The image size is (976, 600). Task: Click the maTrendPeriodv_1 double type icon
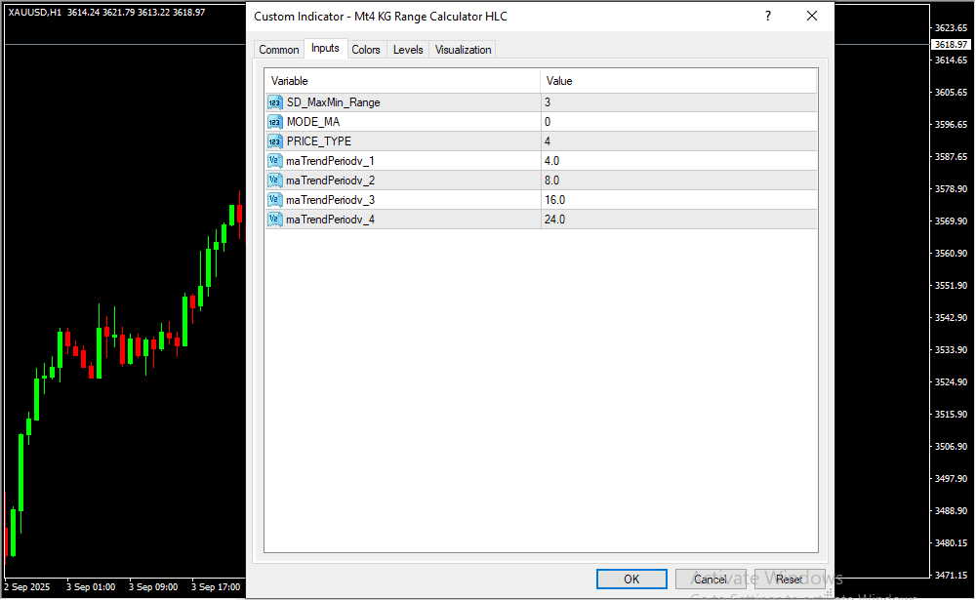point(274,161)
